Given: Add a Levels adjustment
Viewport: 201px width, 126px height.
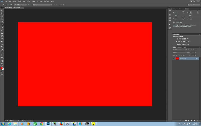Looking at the screenshot, I should click(x=180, y=39).
